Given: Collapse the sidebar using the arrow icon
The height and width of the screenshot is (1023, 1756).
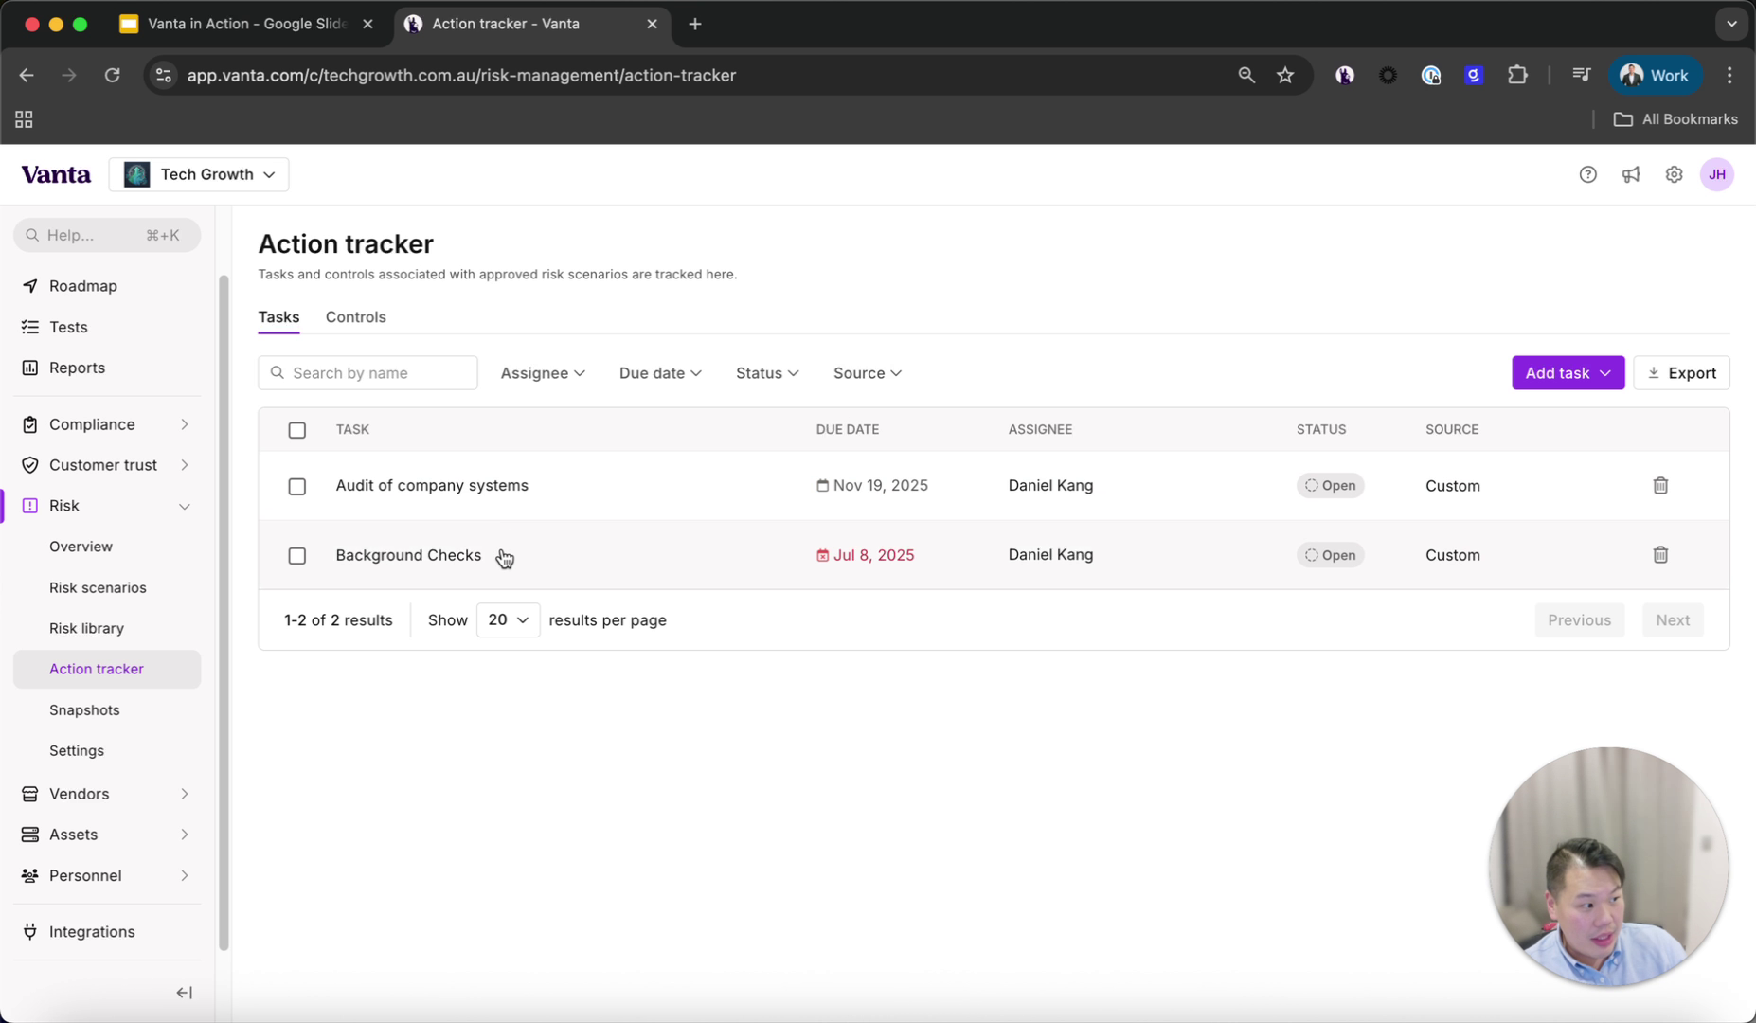Looking at the screenshot, I should coord(184,993).
